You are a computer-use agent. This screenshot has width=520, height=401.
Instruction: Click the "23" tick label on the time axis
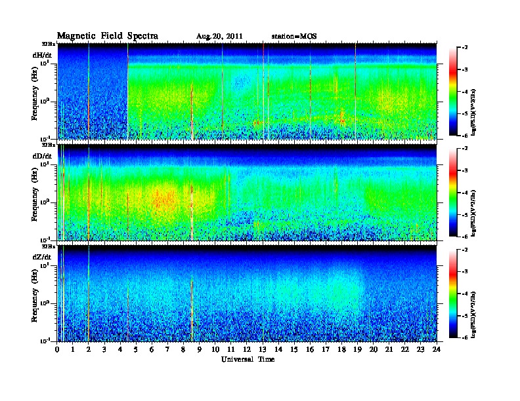(x=420, y=350)
